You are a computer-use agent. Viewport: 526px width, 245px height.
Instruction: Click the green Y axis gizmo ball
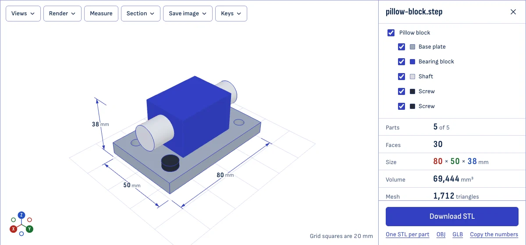click(29, 229)
